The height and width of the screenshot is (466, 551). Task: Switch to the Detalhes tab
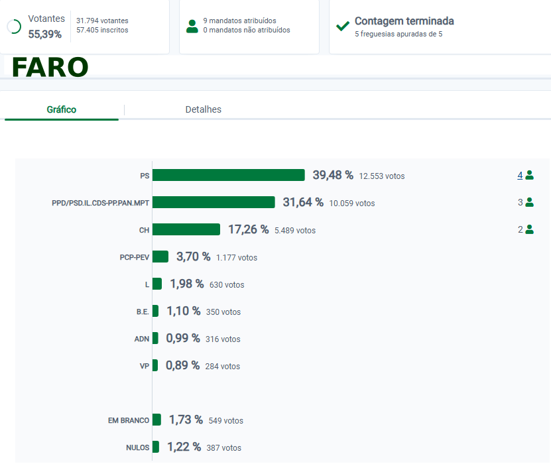tap(203, 109)
